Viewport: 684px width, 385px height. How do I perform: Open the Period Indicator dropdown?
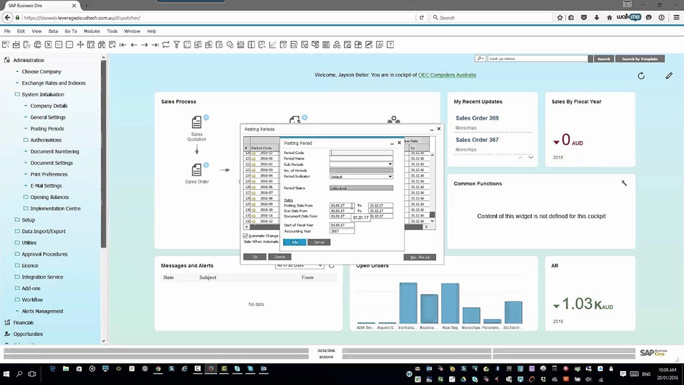click(390, 177)
